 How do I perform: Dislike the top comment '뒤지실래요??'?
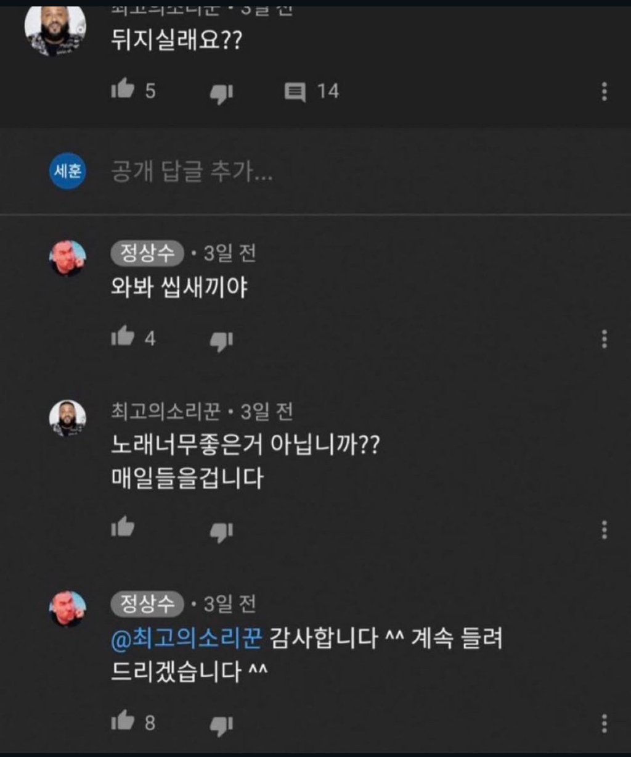(221, 93)
